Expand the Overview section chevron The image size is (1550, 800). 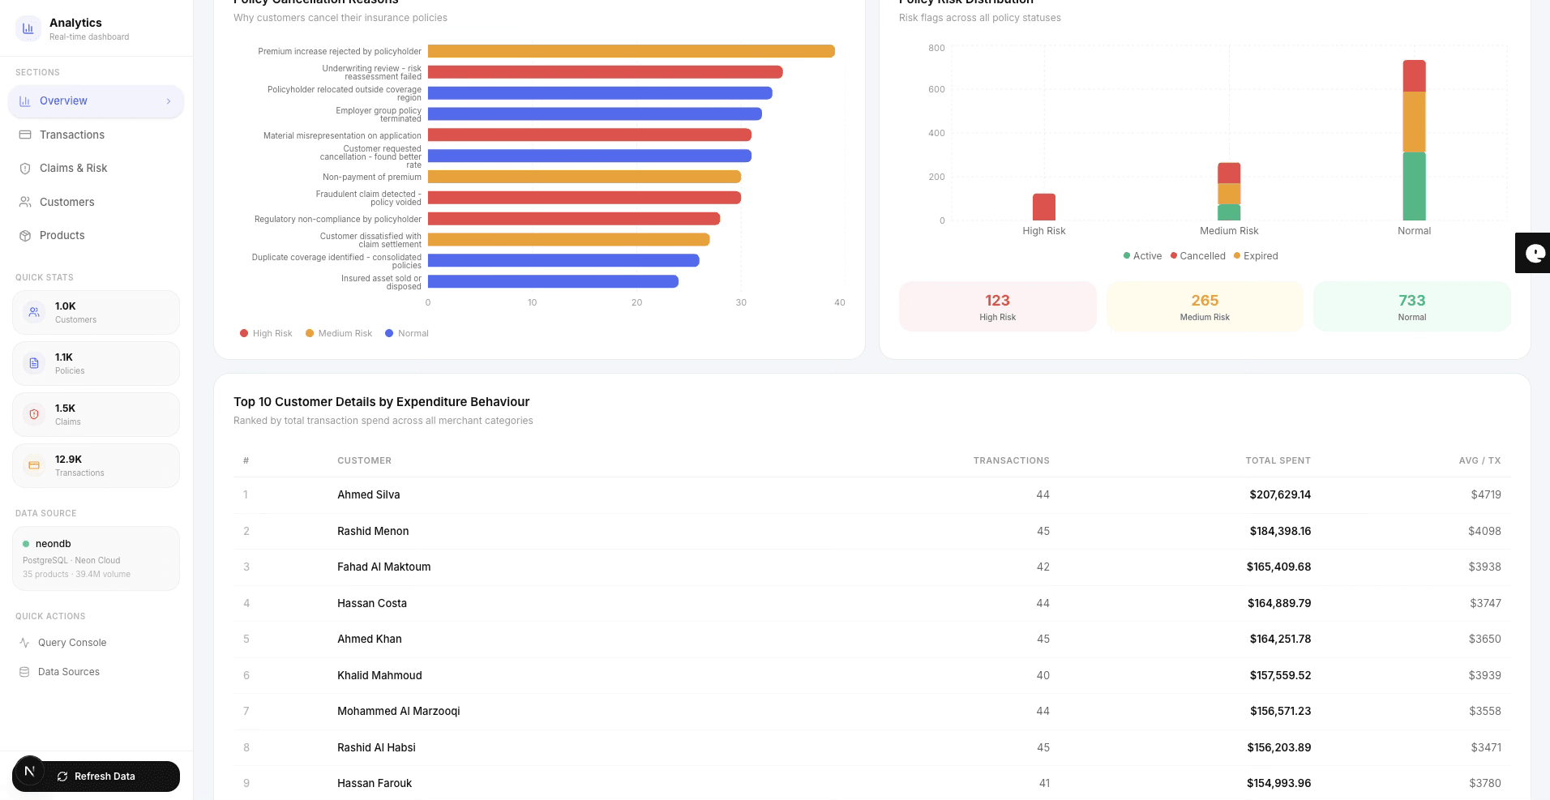point(169,101)
